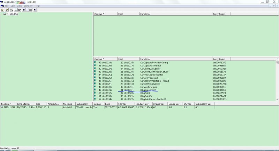Sort the lower exports pane by Hint
This screenshot has width=279, height=151.
point(128,59)
